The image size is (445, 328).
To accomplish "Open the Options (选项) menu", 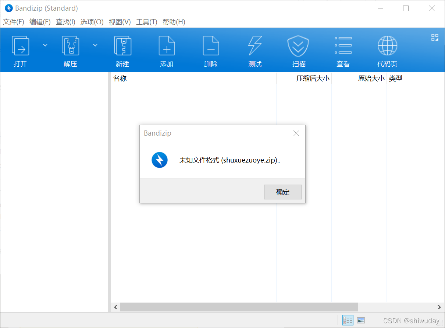I will click(92, 22).
